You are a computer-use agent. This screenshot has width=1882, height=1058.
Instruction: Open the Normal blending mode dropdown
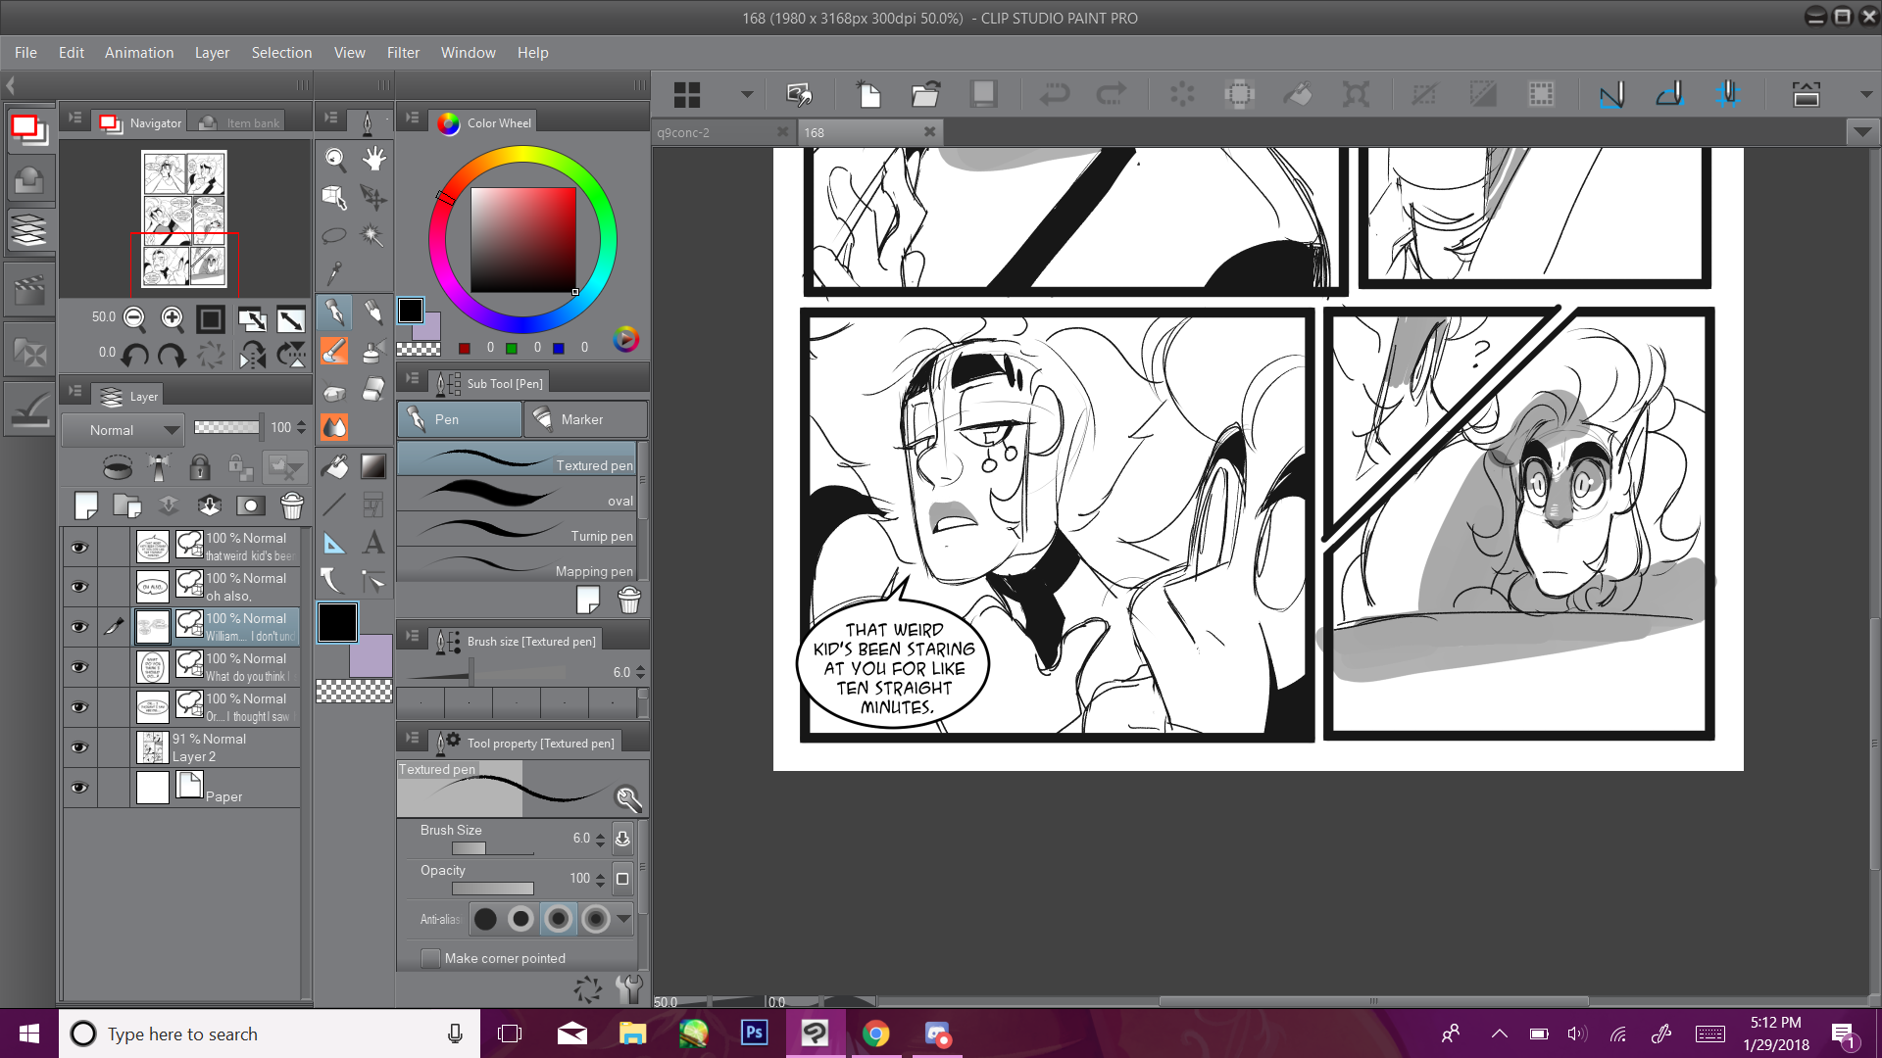point(123,430)
